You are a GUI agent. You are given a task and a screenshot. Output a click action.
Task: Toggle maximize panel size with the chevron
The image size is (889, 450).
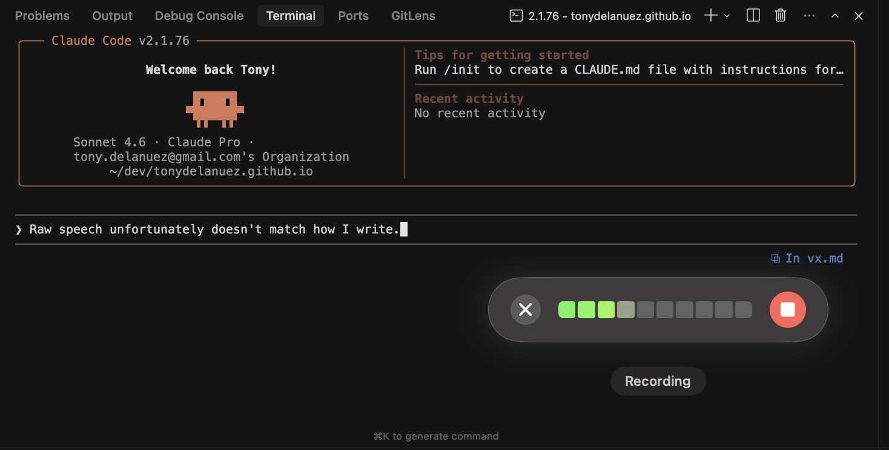pos(835,16)
